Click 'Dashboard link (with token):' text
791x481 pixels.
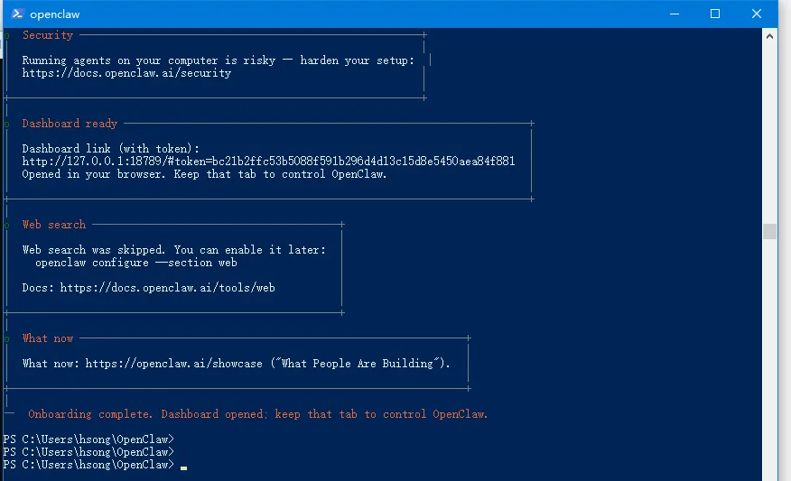(111, 149)
